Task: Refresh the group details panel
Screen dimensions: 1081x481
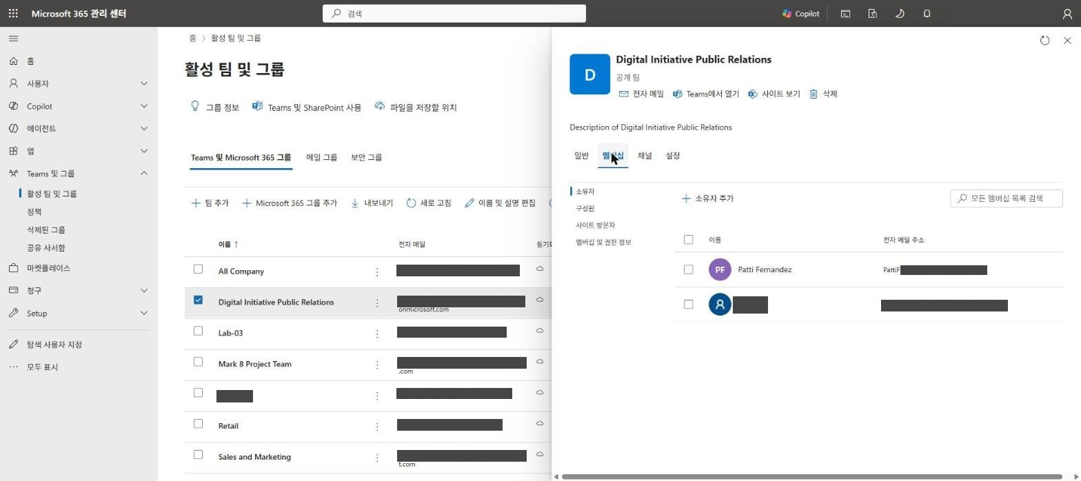Action: point(1044,41)
